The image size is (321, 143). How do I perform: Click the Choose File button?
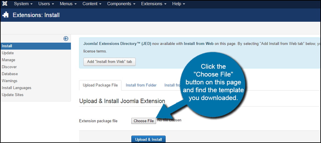pyautogui.click(x=144, y=121)
